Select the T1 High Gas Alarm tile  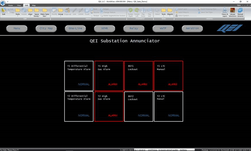tap(109, 76)
